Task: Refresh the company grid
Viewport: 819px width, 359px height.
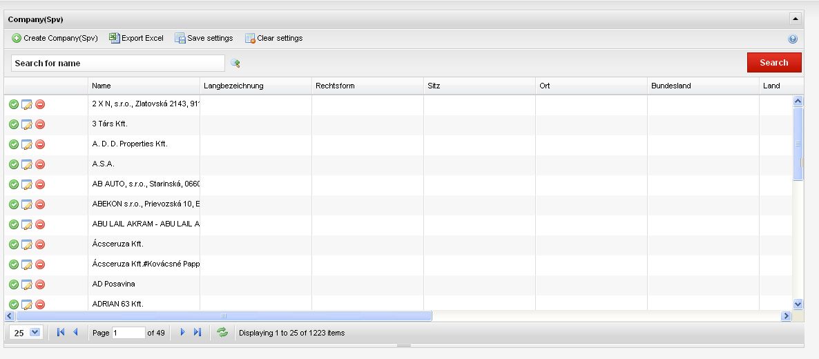Action: pos(222,333)
